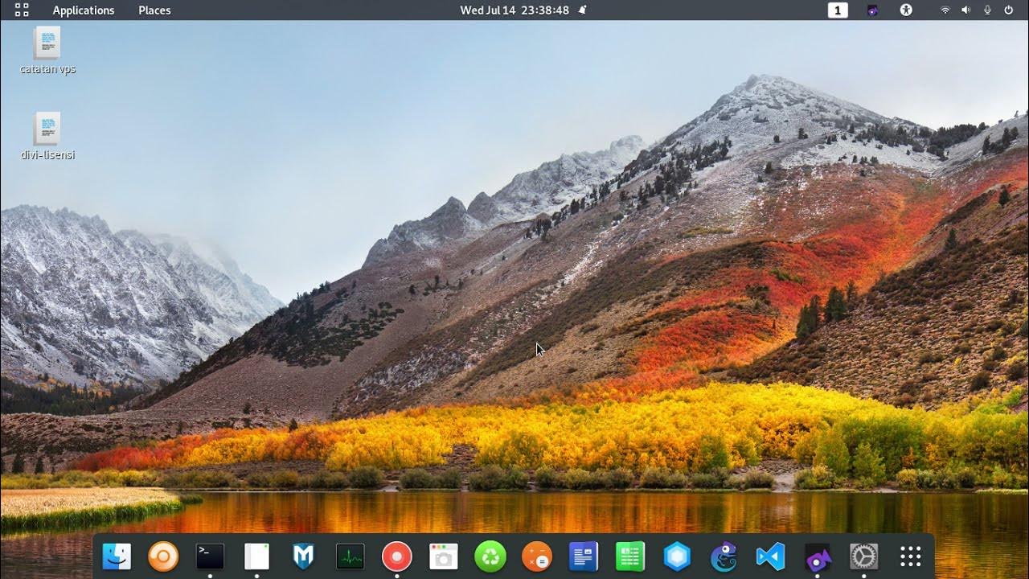Launch the orange Calculator in dock
Image resolution: width=1029 pixels, height=579 pixels.
coord(537,556)
